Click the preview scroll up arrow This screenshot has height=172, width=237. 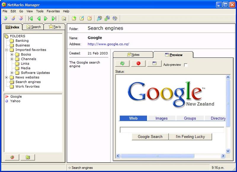[228, 77]
